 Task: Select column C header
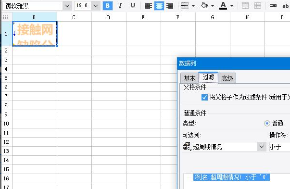74,17
